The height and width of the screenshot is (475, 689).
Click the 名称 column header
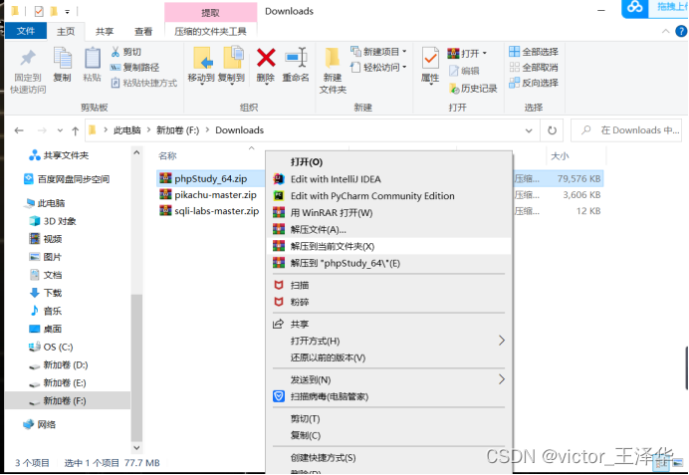point(167,156)
